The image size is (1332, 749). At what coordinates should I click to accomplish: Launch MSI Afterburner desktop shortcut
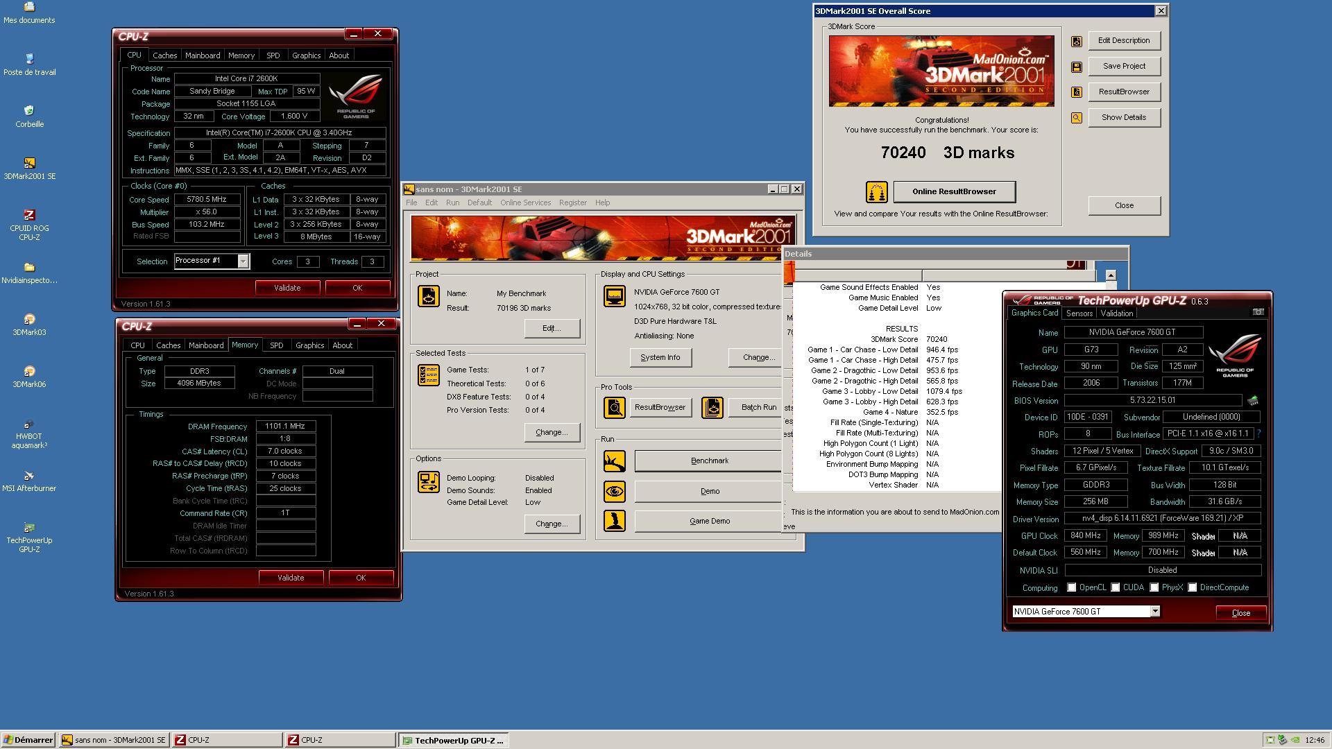coord(29,481)
